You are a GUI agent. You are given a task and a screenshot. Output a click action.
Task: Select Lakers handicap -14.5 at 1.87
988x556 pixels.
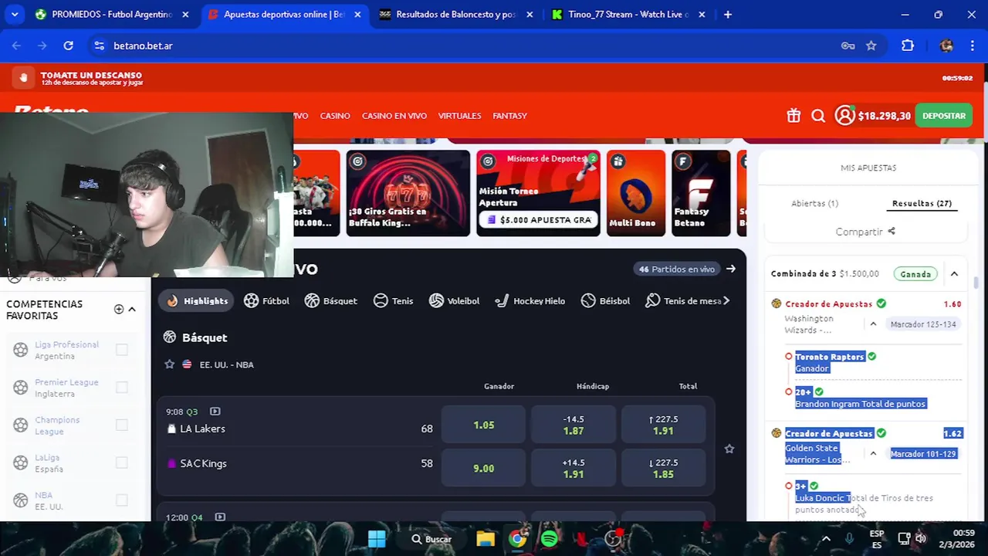574,425
